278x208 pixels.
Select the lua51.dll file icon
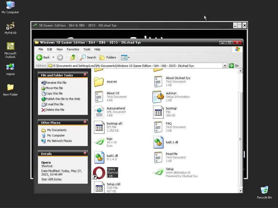coord(99,157)
